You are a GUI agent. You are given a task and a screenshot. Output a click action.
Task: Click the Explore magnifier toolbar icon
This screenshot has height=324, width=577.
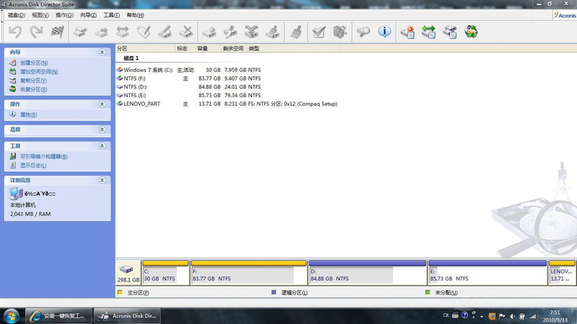(363, 32)
